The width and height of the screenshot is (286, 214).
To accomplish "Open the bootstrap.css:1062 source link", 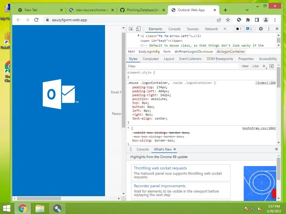I will [259, 128].
